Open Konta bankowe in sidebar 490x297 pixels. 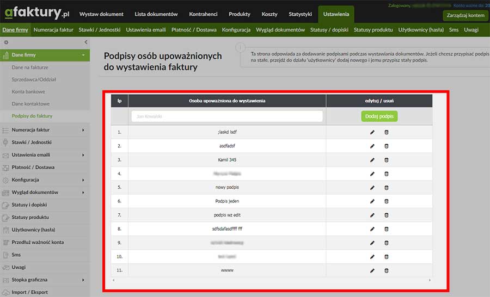pyautogui.click(x=28, y=91)
